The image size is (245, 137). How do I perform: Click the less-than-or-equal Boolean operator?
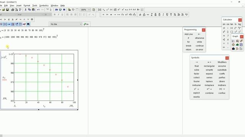[9, 19]
